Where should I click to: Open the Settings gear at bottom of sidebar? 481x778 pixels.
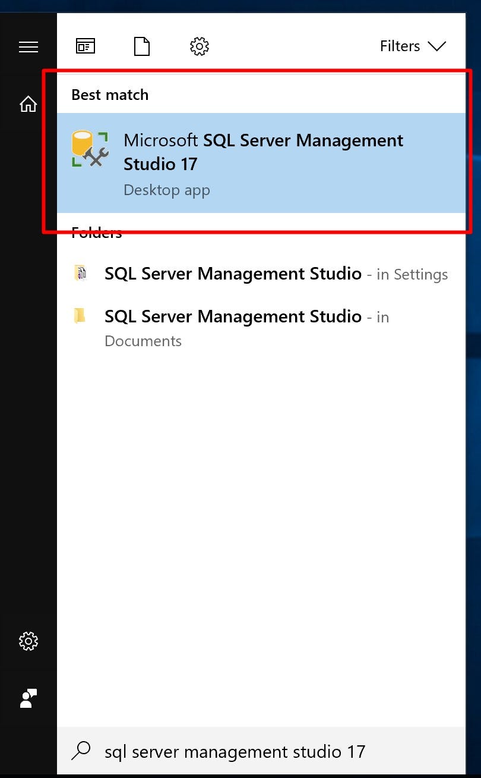(x=28, y=641)
